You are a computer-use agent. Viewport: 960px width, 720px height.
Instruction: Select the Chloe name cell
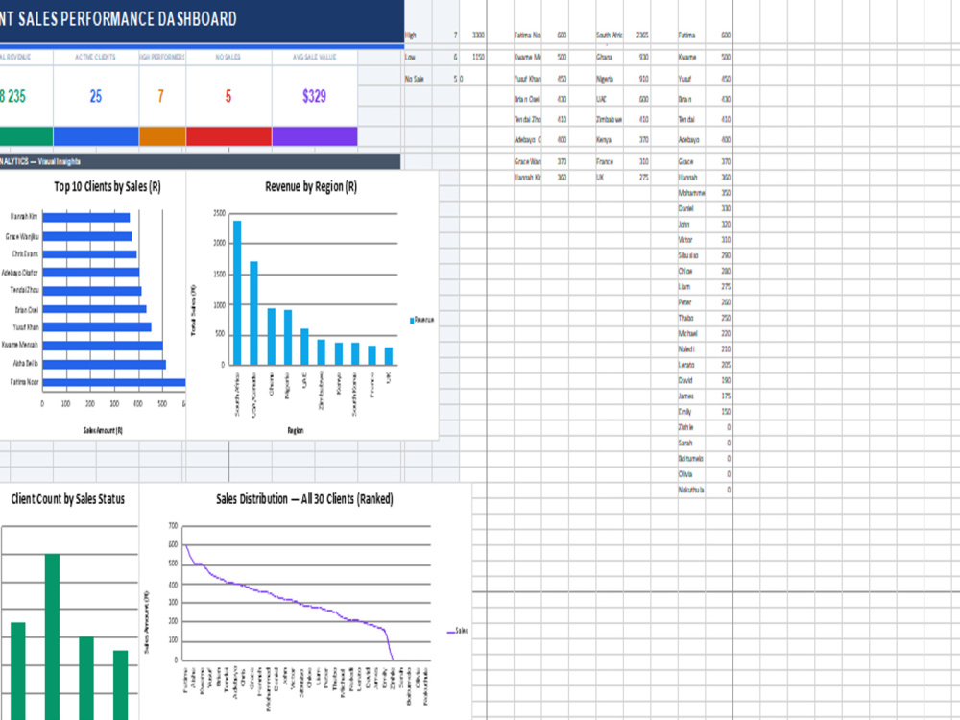691,272
